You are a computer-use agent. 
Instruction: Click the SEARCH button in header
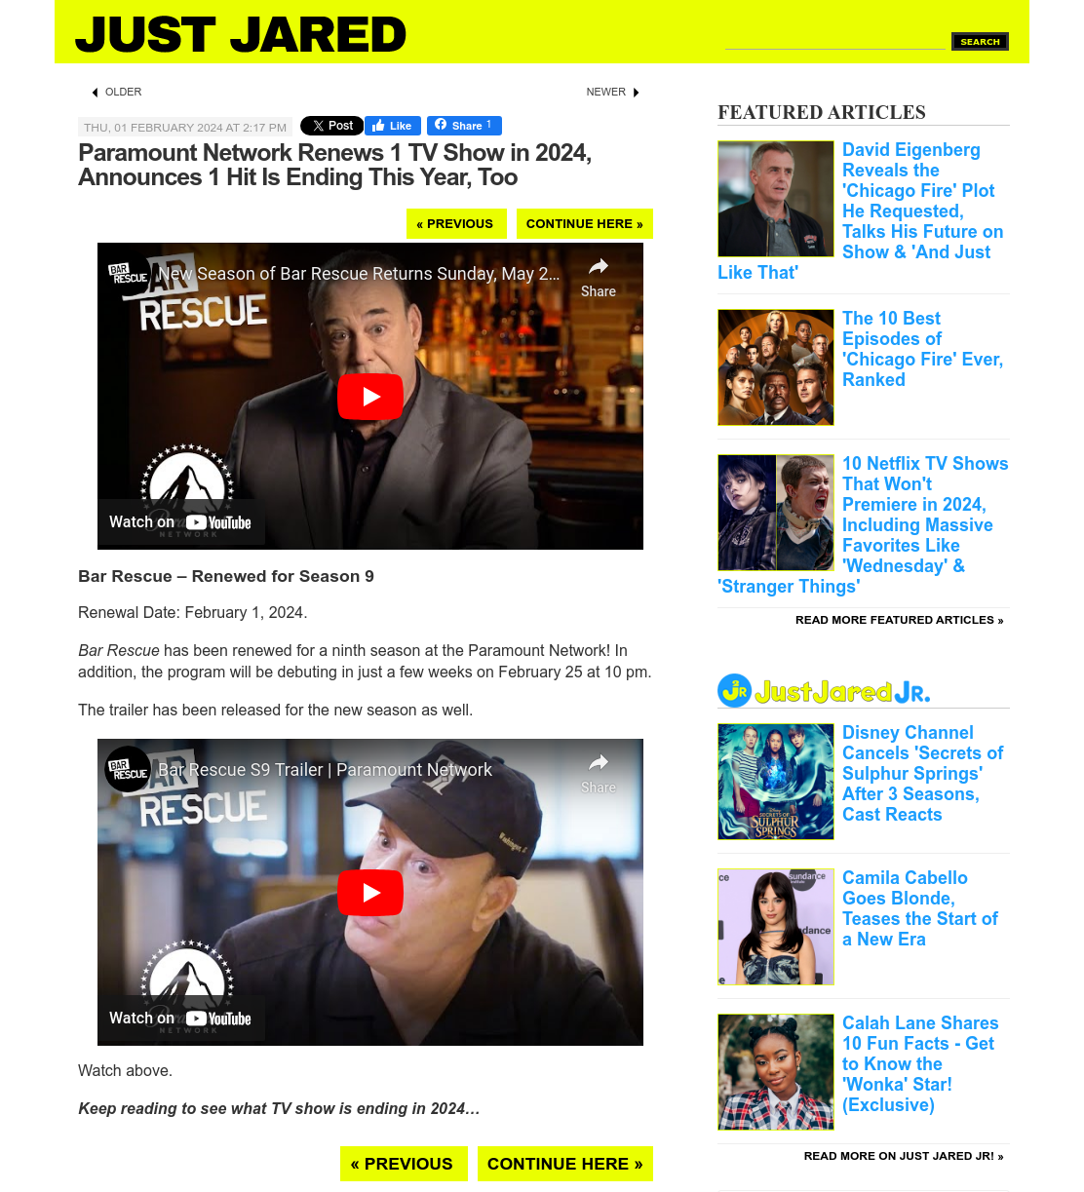(x=980, y=41)
